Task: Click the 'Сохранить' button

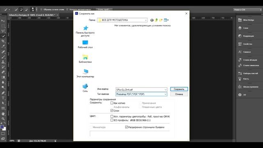Action: point(179,89)
